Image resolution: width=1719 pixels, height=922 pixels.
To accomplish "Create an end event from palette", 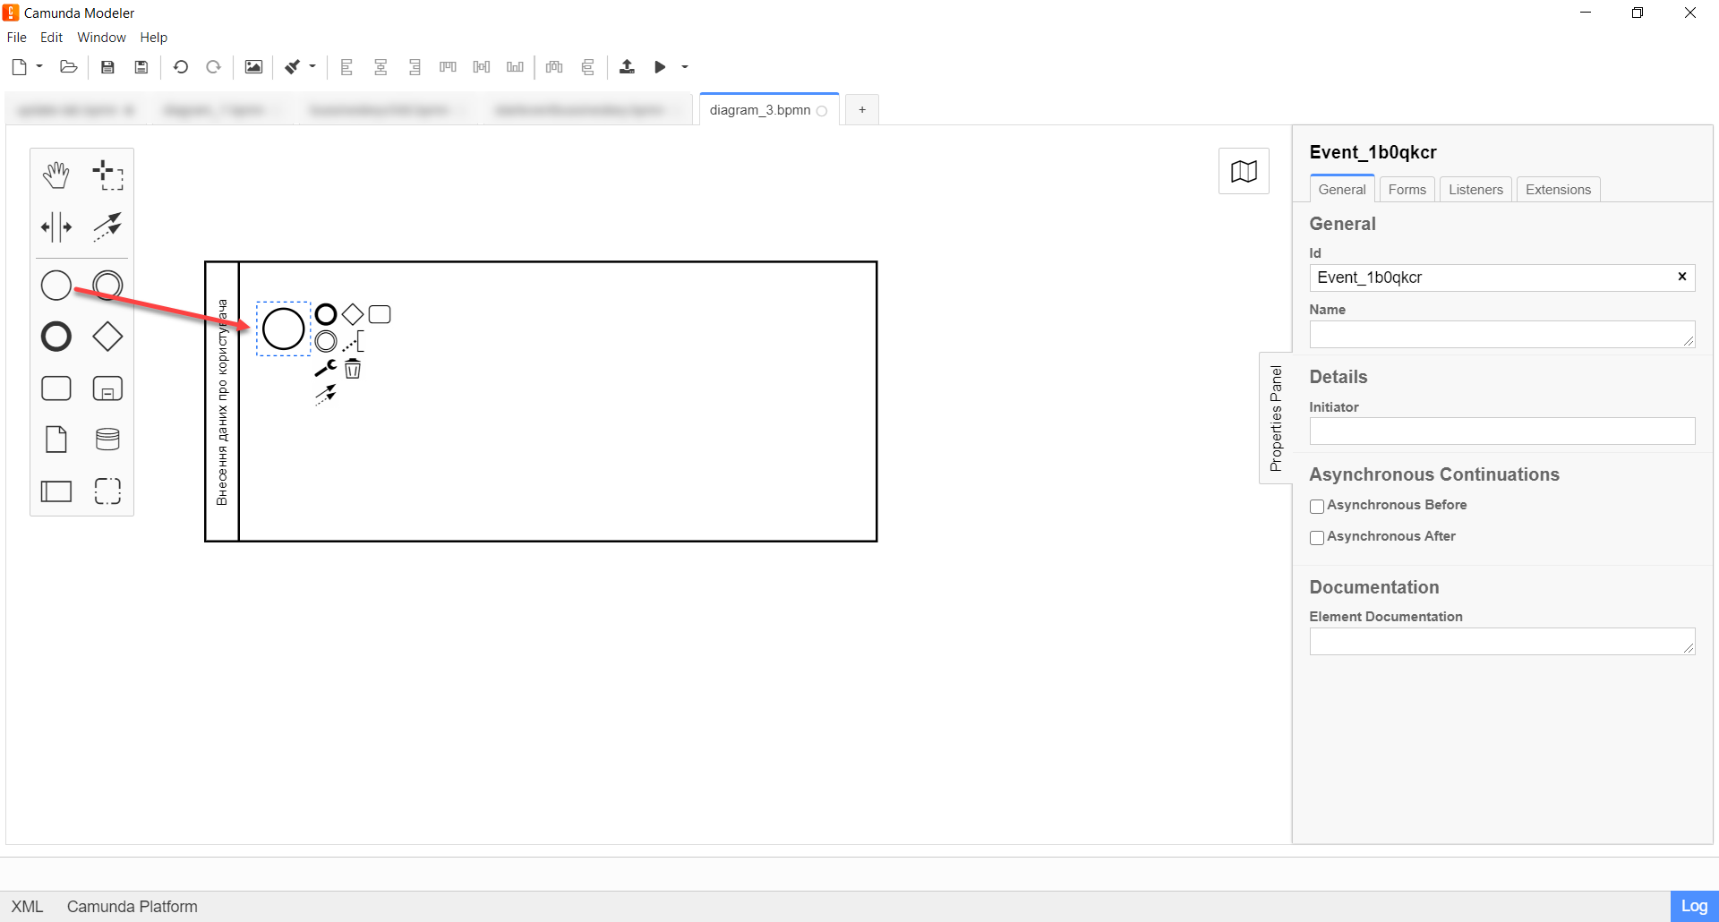I will 56,337.
